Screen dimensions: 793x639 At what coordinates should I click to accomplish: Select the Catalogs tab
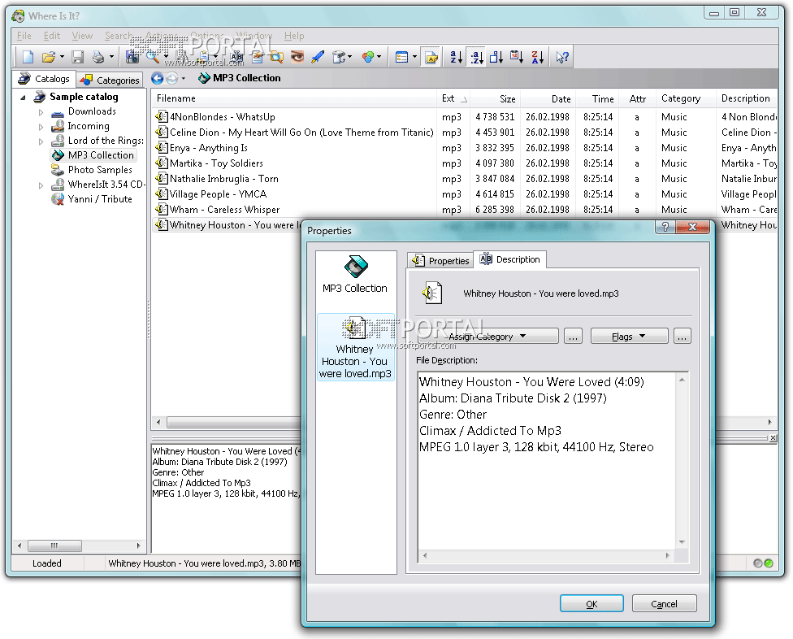click(x=44, y=79)
